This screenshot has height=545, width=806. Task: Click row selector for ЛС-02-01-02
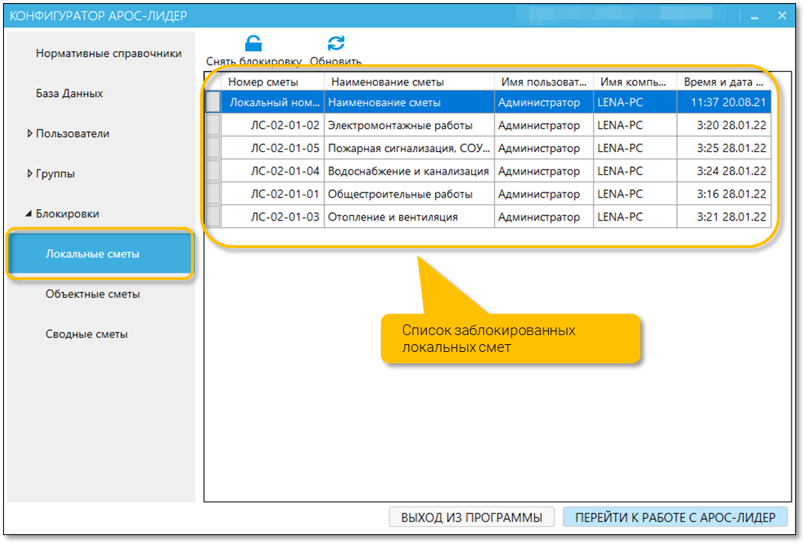click(213, 125)
